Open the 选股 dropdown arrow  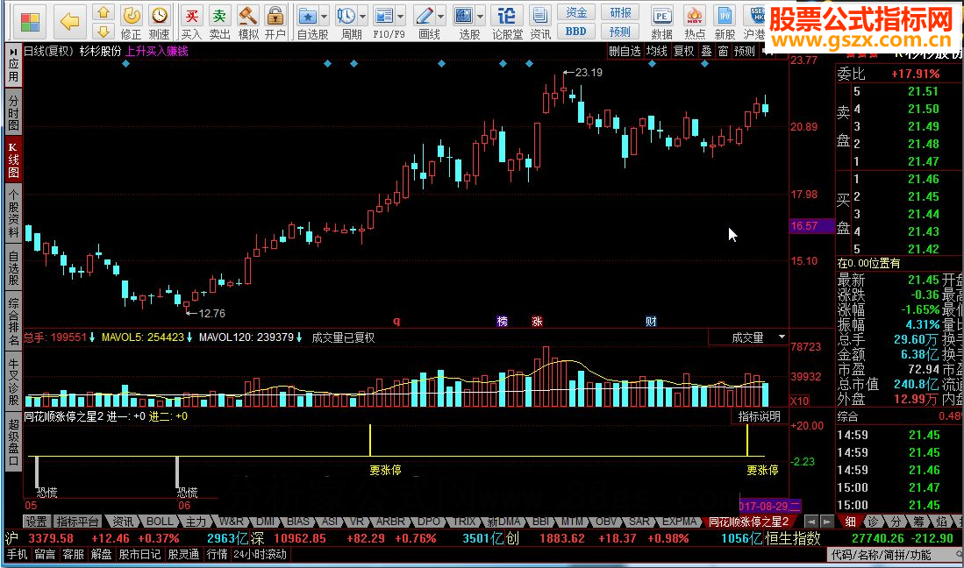coord(480,16)
